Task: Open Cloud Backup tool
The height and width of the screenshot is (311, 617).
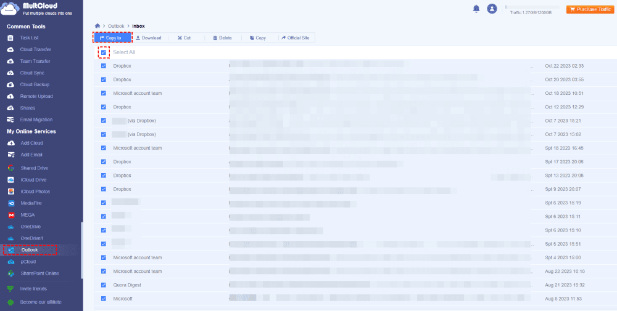Action: point(35,84)
